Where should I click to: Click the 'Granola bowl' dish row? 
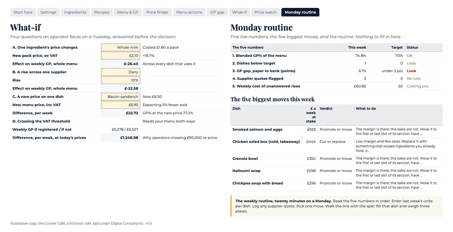point(336,161)
